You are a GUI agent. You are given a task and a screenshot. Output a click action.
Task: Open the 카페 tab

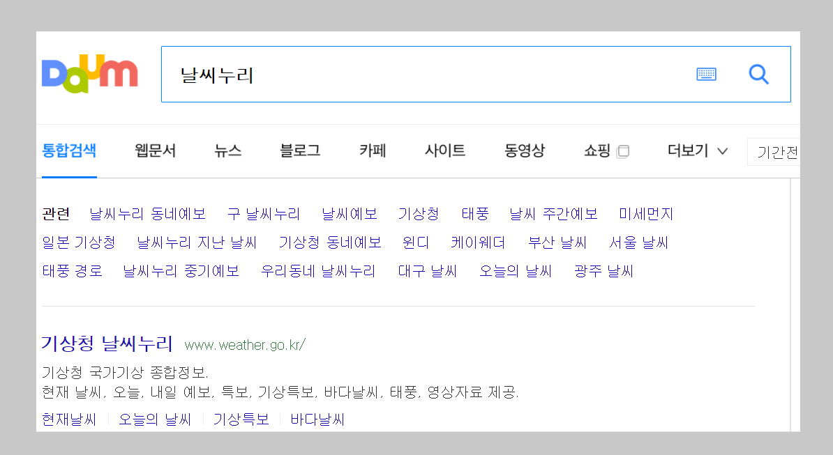point(373,151)
